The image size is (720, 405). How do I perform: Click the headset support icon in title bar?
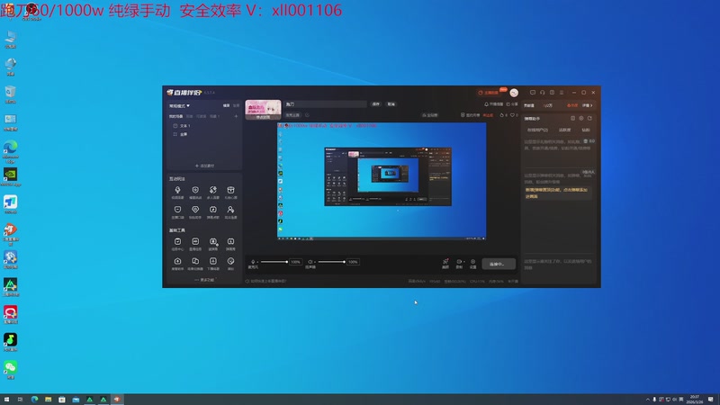click(x=543, y=93)
